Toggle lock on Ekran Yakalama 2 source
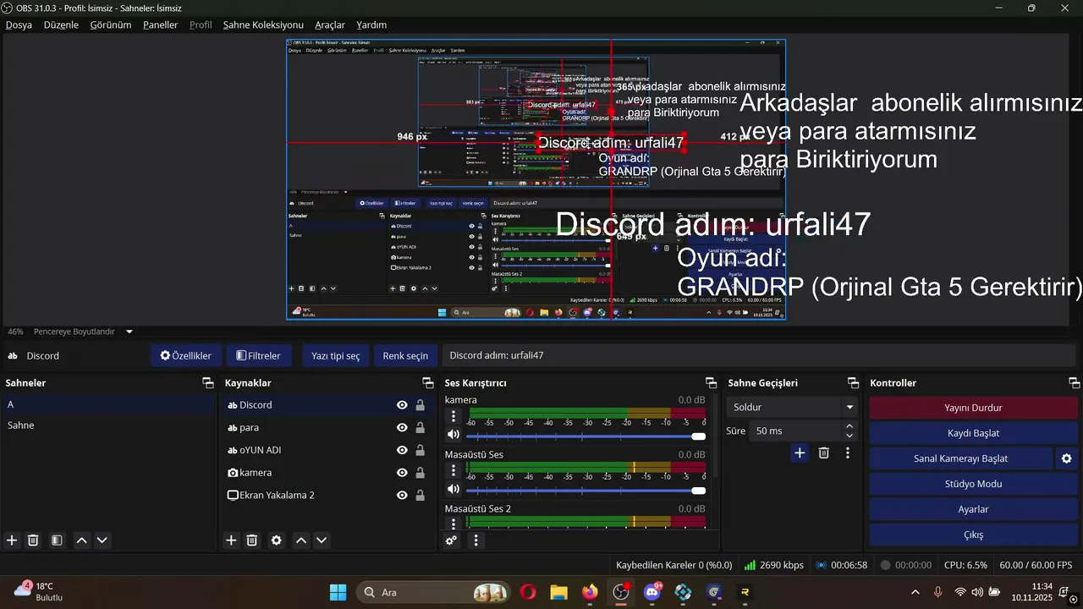Screen dimensions: 1083x609 pyautogui.click(x=421, y=496)
